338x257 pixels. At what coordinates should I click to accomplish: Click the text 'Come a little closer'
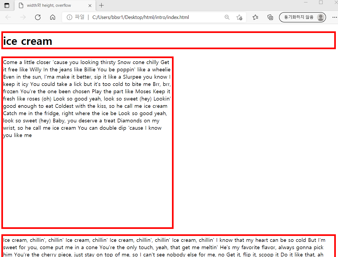(x=27, y=62)
